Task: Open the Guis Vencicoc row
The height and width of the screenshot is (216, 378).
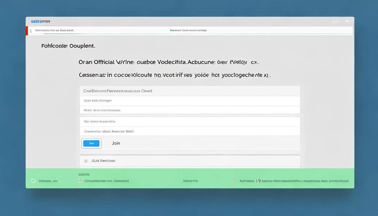Action: (190, 161)
